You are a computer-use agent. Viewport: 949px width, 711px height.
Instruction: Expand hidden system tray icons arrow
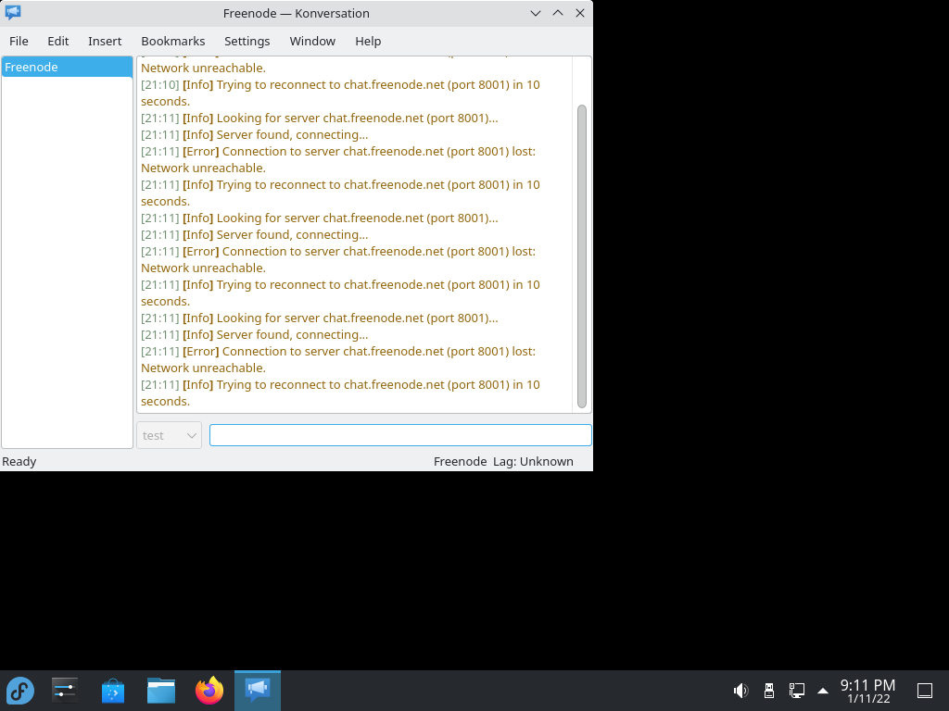(x=823, y=691)
